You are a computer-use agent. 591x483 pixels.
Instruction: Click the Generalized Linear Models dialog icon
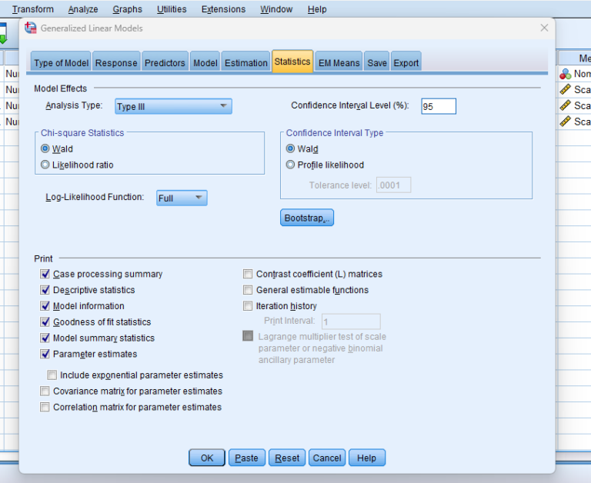(31, 28)
